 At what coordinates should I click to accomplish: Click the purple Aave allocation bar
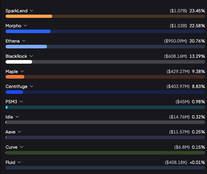tap(105, 138)
